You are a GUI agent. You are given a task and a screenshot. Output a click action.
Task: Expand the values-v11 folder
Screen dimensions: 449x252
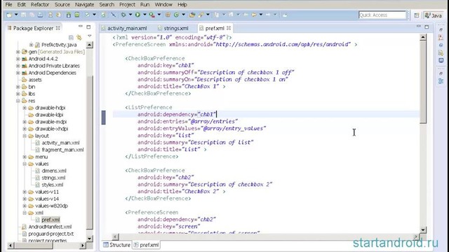[25, 192]
